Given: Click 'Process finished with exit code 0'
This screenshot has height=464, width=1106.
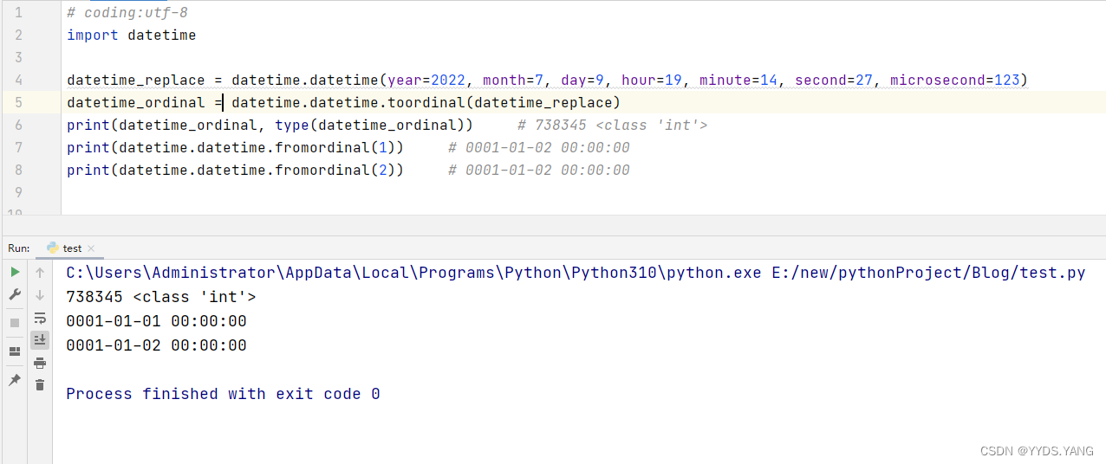Looking at the screenshot, I should (223, 394).
